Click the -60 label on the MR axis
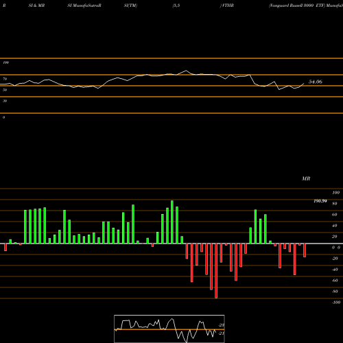 point(335,281)
